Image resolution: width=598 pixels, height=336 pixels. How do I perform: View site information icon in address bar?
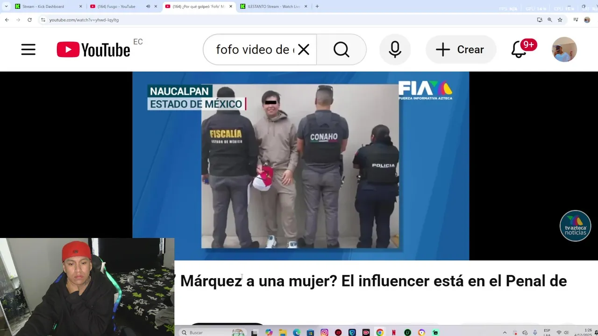[43, 20]
